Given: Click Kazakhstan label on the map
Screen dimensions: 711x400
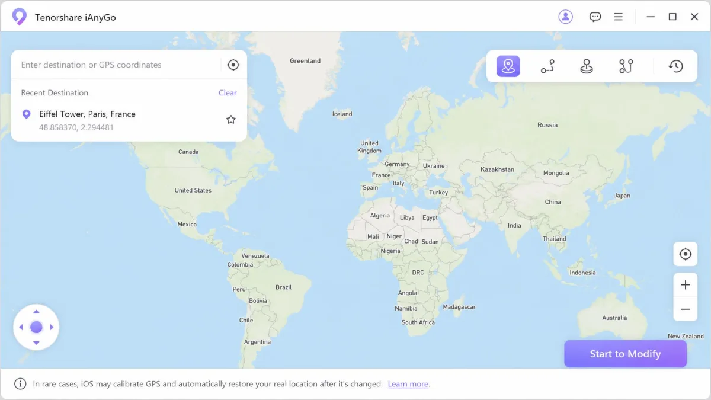Looking at the screenshot, I should 497,169.
